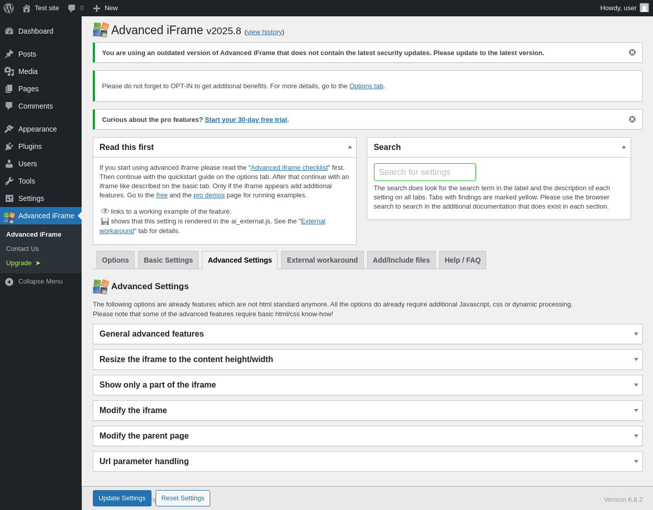Click Howdy, user account text
The height and width of the screenshot is (510, 653).
(618, 8)
